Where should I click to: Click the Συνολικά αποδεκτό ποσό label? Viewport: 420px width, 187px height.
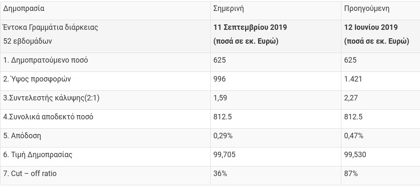48,117
